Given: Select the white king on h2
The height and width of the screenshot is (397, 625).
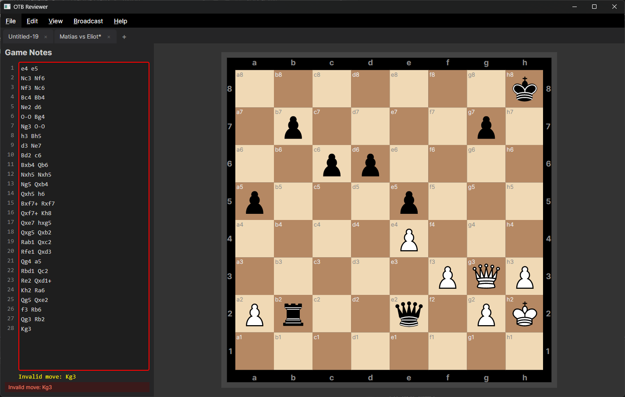Looking at the screenshot, I should (x=525, y=313).
